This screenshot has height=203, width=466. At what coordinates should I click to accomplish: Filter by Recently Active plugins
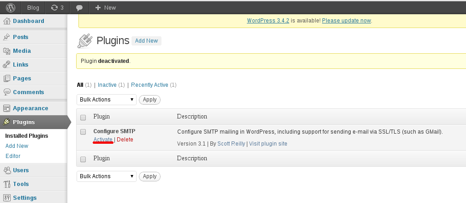149,85
